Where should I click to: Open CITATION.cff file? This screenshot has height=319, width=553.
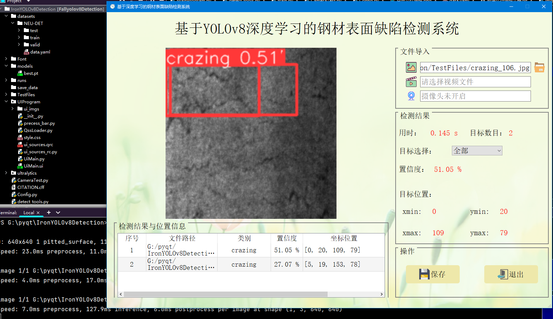28,187
